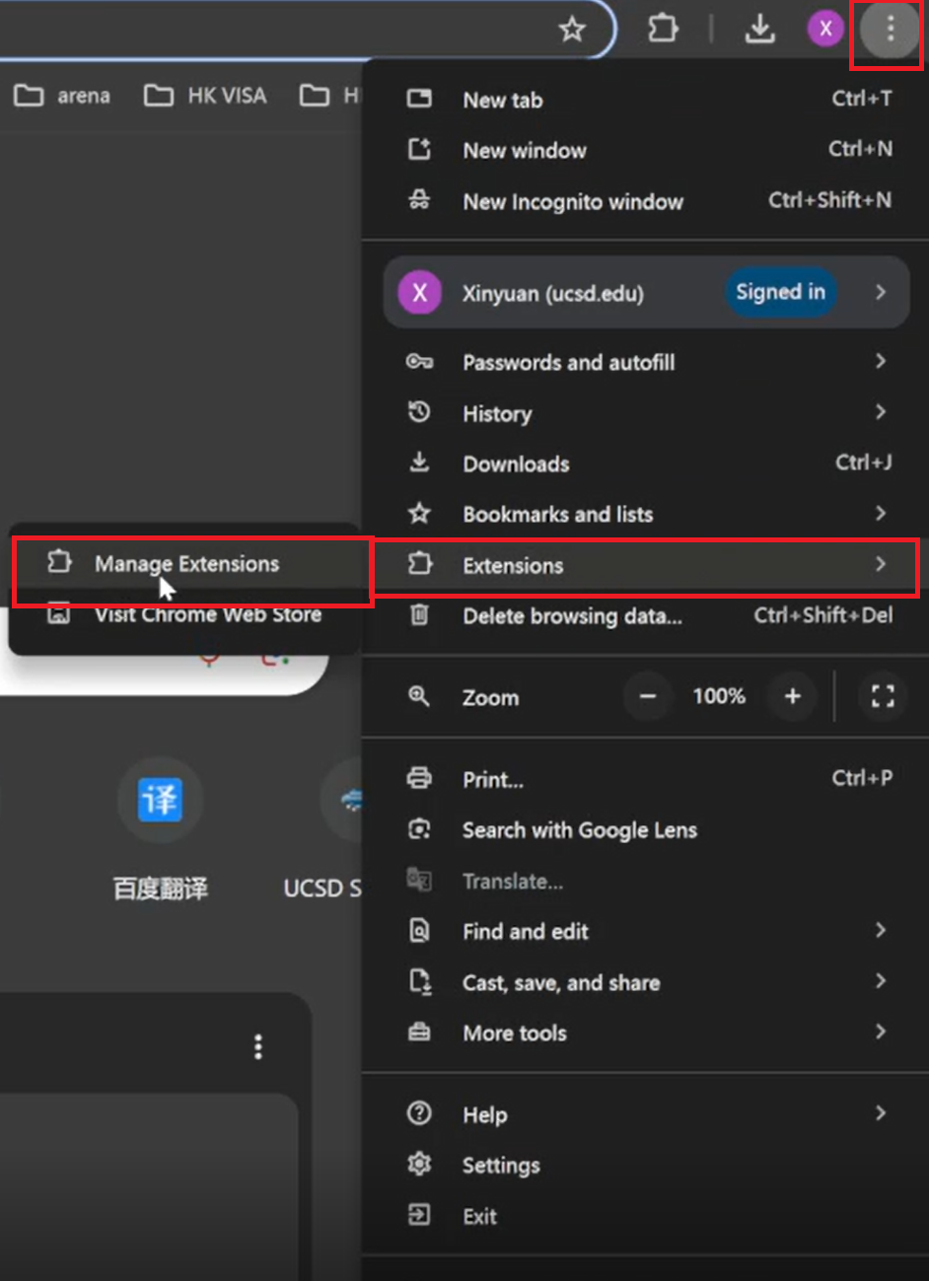The width and height of the screenshot is (929, 1281).
Task: Click the bookmark star icon in address bar
Action: click(572, 30)
